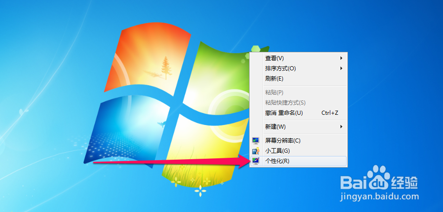Click the gadgets icon beside 小工具

[x=256, y=151]
